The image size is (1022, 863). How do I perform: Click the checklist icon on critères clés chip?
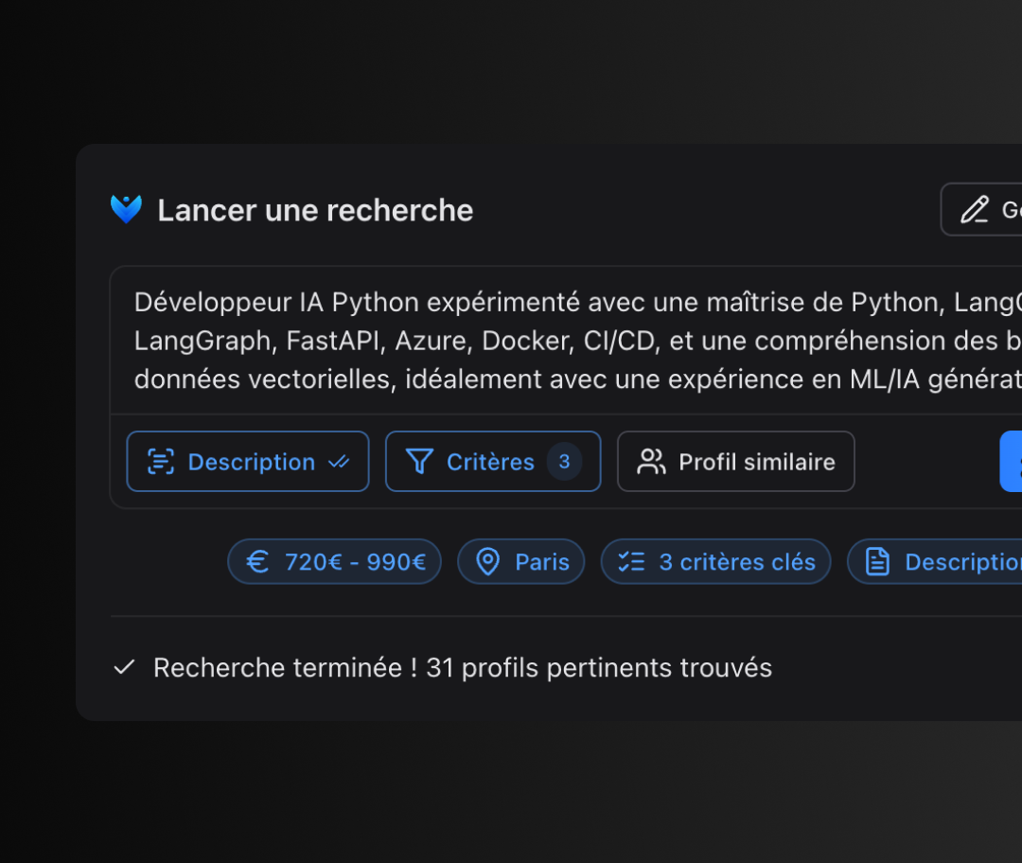(631, 562)
